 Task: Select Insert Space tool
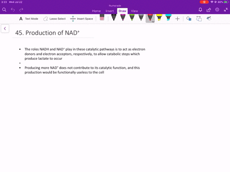[81, 19]
